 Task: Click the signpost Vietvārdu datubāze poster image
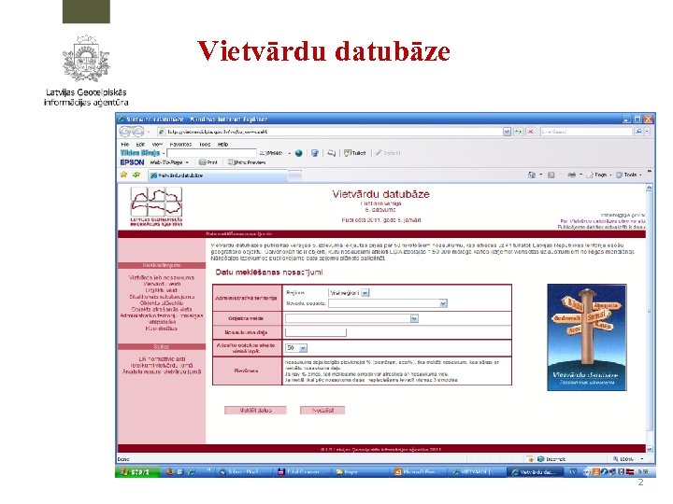(587, 337)
